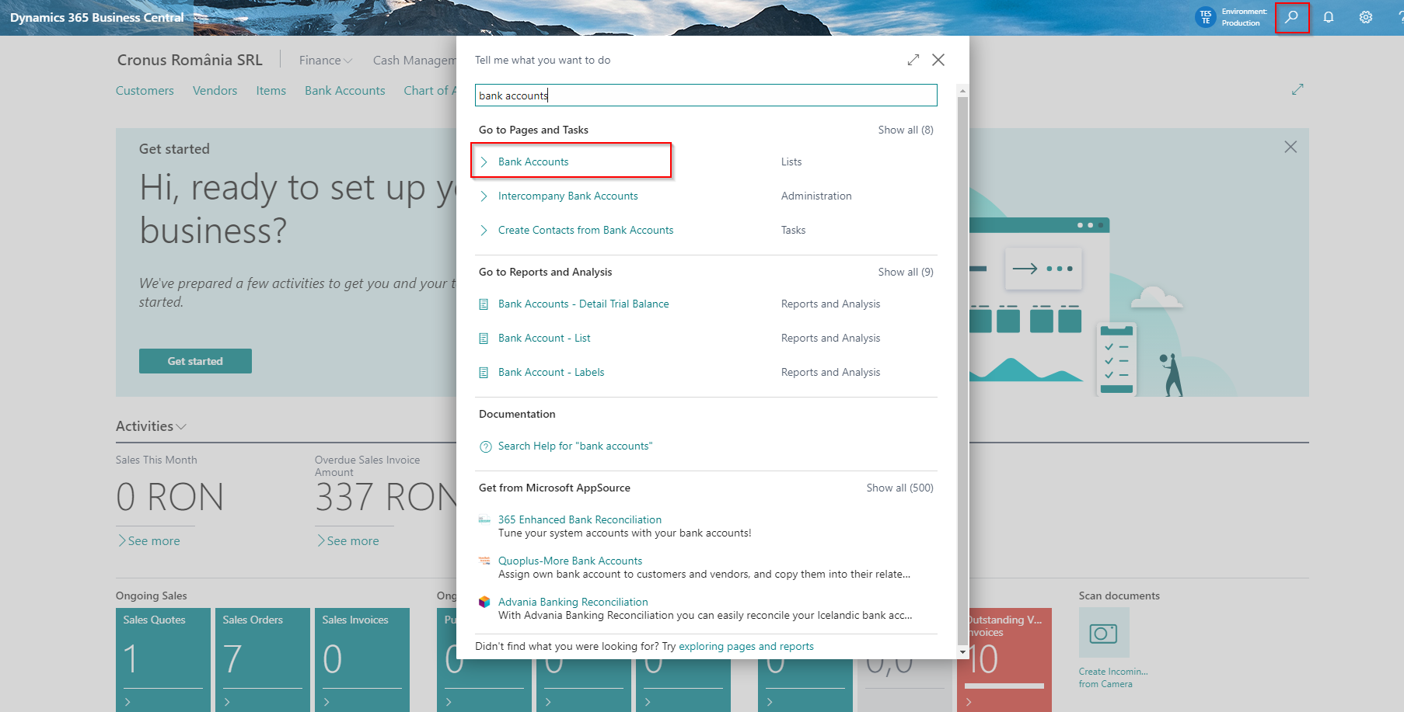Screen dimensions: 1404x712
Task: Click chevron beside Create Contacts from Bank Accounts
Action: [484, 230]
